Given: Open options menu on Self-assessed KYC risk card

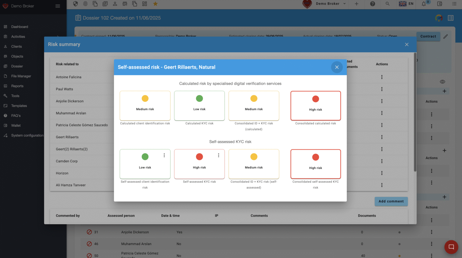Looking at the screenshot, I should pos(218,155).
